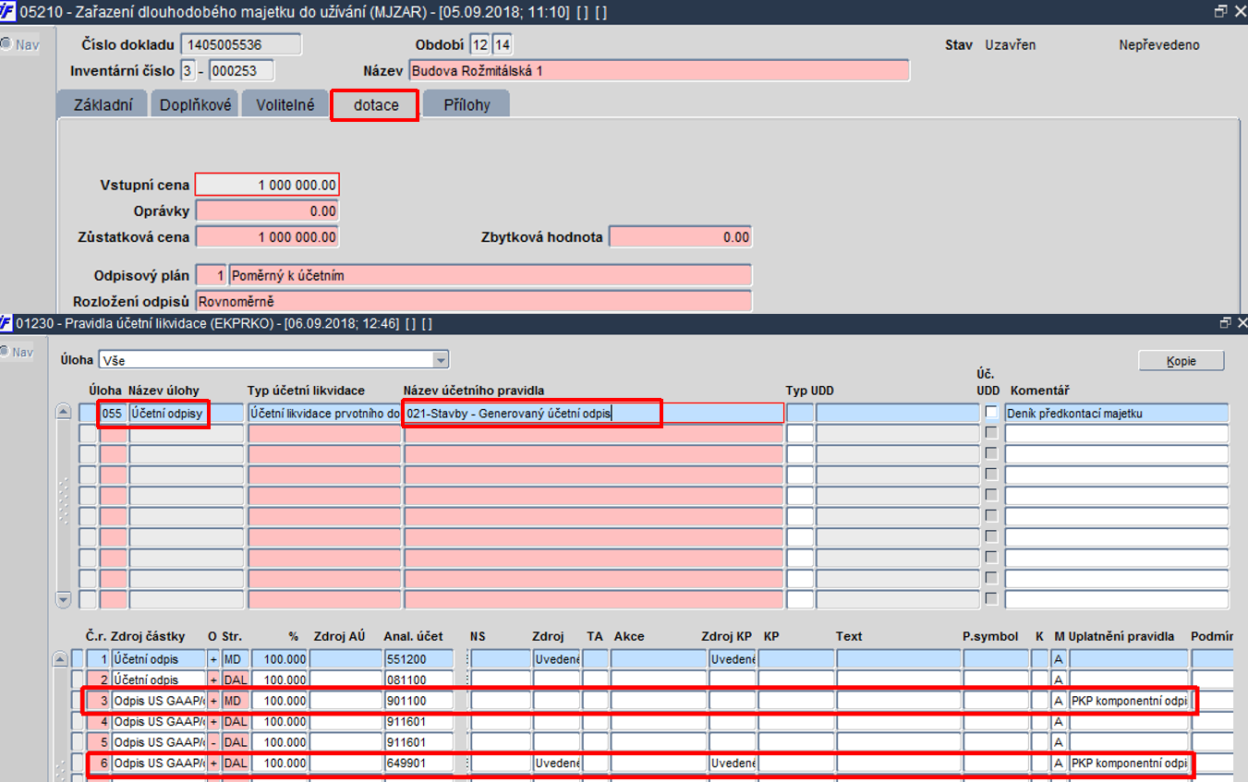1248x782 pixels.
Task: Click the Oprávky field
Action: coord(267,211)
